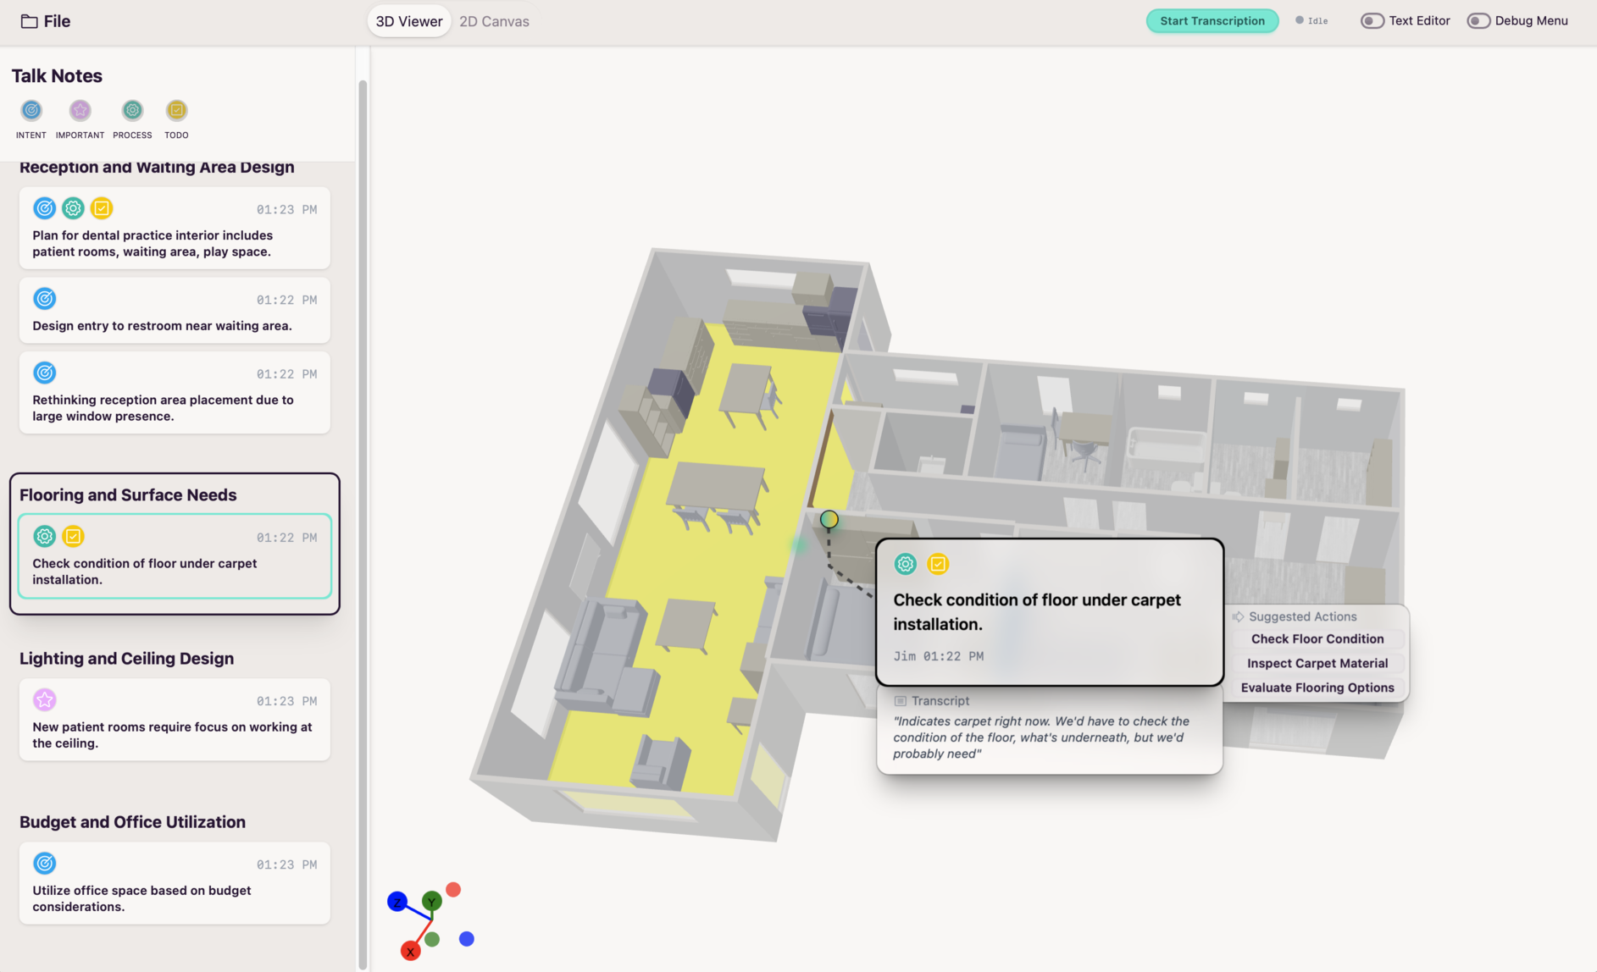The image size is (1597, 972).
Task: Select Evaluate Flooring Options action
Action: pos(1317,688)
